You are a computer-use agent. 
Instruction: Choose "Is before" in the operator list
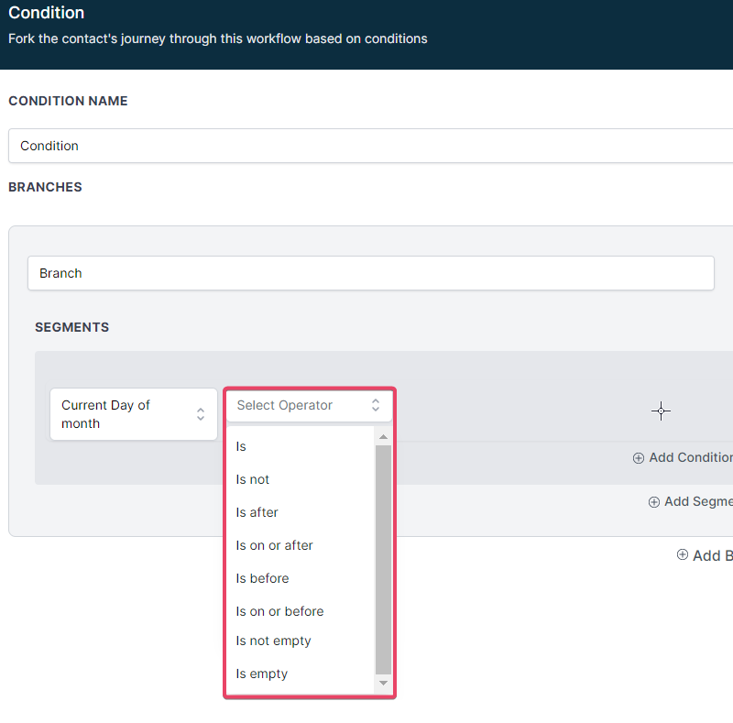[x=263, y=578]
